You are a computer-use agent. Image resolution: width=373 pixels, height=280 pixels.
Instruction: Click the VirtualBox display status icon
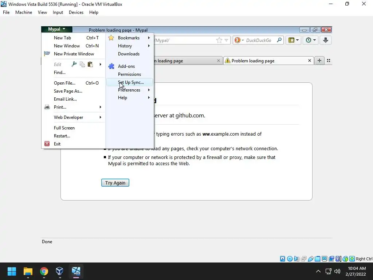324,259
